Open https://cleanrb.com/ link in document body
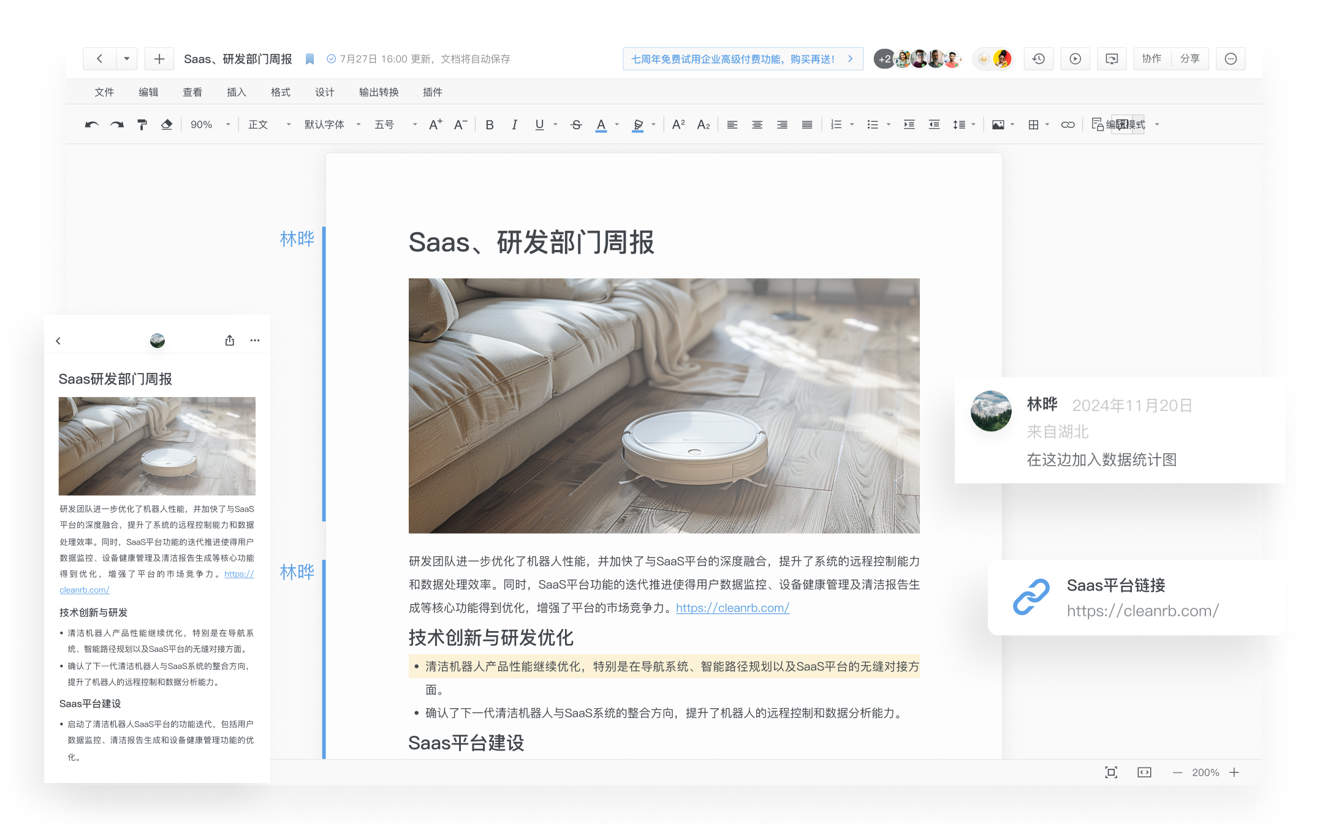The width and height of the screenshot is (1328, 824). pyautogui.click(x=732, y=608)
